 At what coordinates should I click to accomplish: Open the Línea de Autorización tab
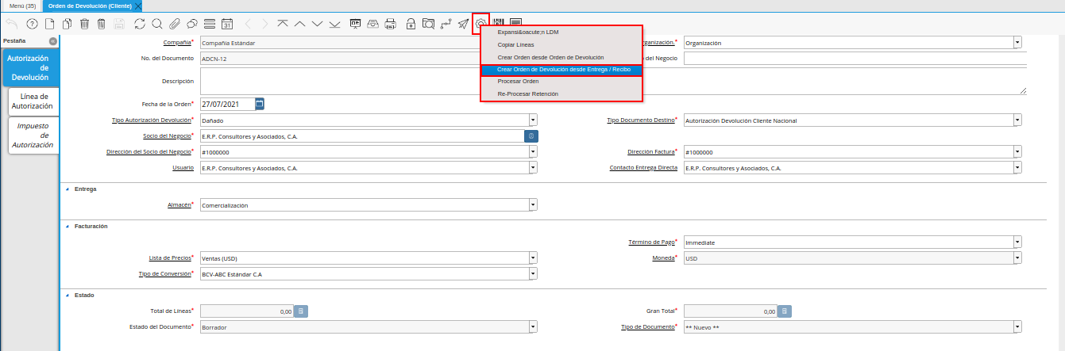[x=34, y=101]
